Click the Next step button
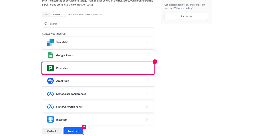 74,131
